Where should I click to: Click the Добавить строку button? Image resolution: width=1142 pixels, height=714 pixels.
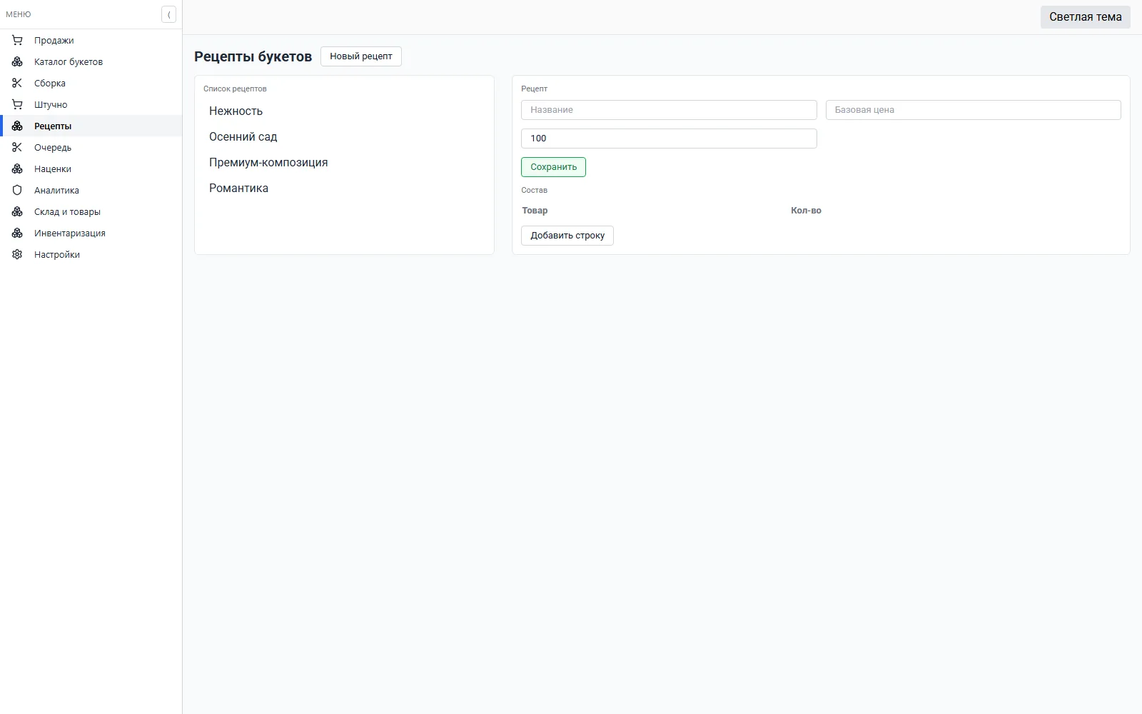coord(567,236)
